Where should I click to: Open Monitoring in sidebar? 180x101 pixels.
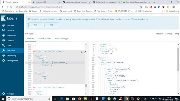click(x=12, y=56)
